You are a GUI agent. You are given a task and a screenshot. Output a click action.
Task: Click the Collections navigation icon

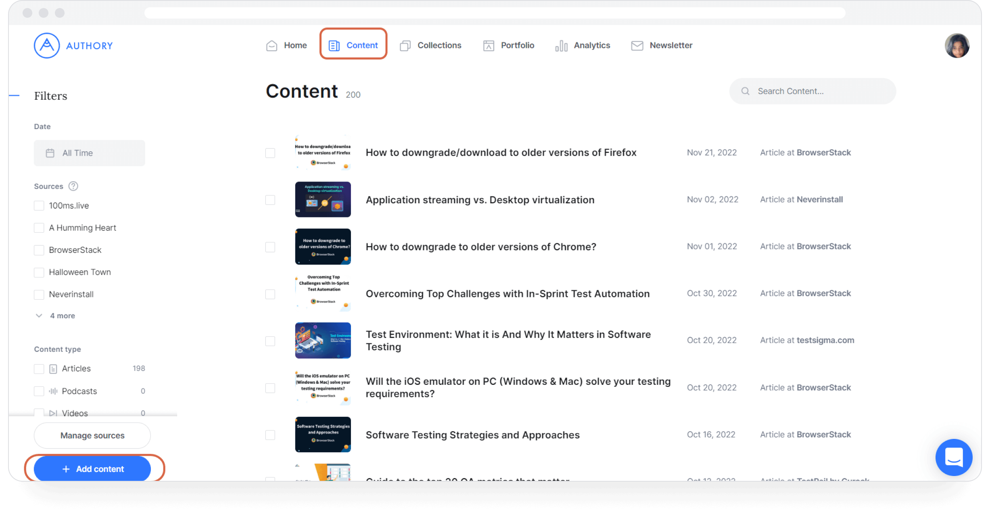pos(405,45)
